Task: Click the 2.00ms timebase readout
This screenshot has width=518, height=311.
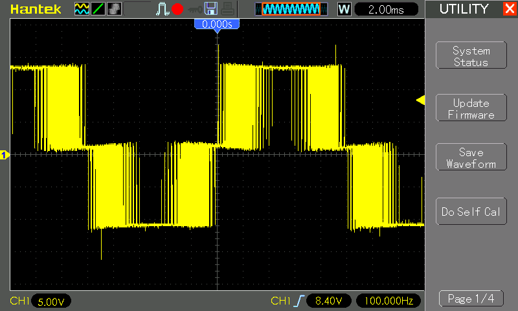Action: click(386, 9)
